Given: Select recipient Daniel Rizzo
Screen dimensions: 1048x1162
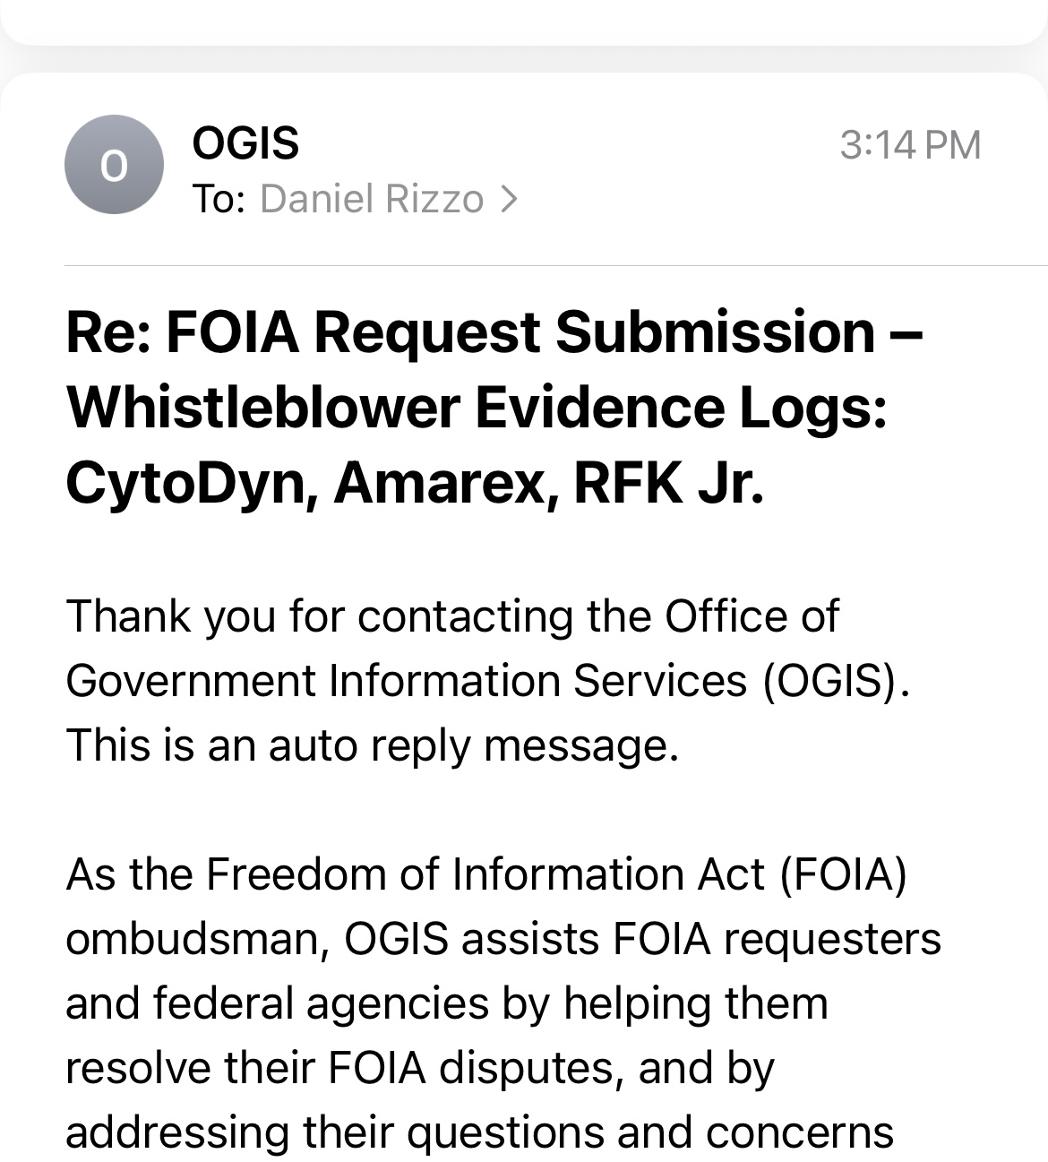Looking at the screenshot, I should (x=372, y=199).
